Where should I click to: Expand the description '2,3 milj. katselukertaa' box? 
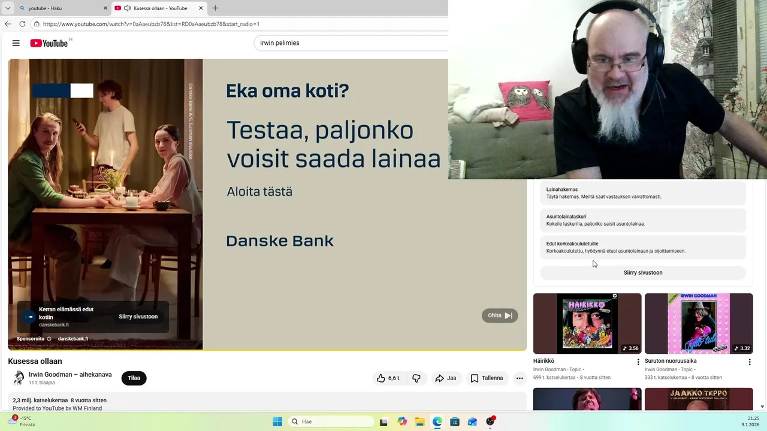(267, 402)
